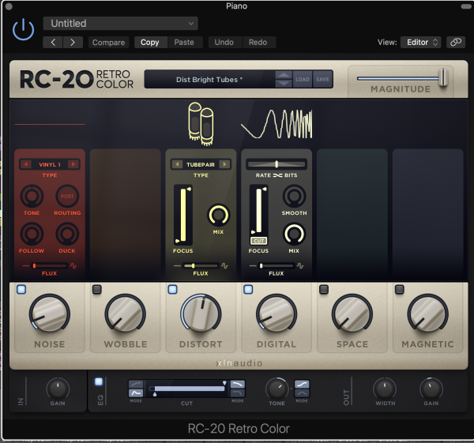Click Paste in the plugin header
This screenshot has height=443, width=474.
click(184, 43)
